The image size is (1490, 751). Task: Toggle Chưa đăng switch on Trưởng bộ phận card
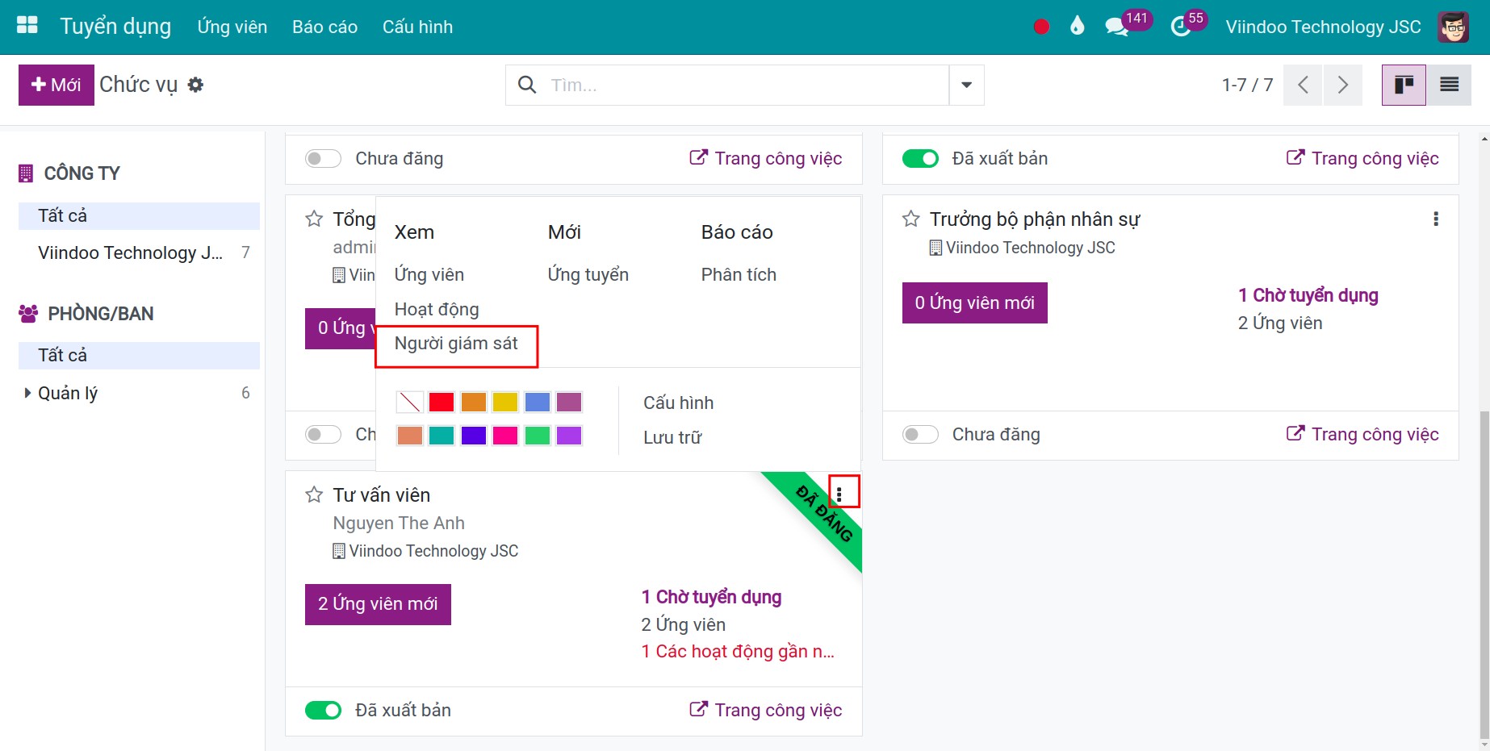920,434
